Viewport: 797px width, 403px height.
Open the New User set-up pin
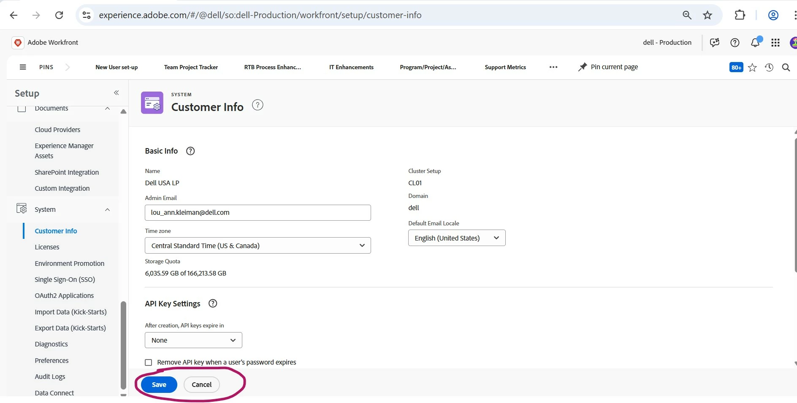click(x=117, y=67)
